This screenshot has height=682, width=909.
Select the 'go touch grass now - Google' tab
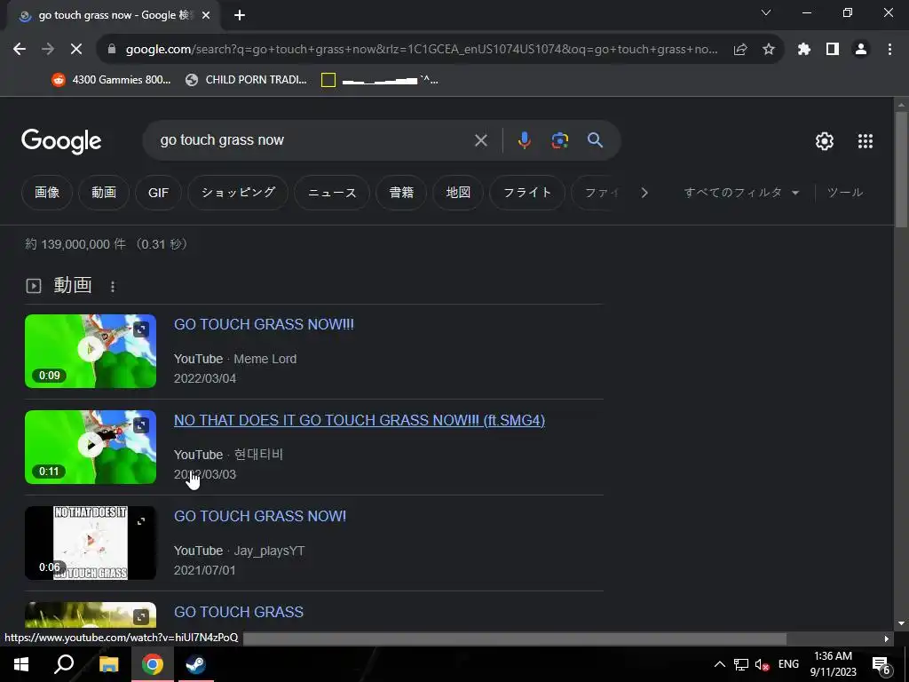pyautogui.click(x=114, y=16)
